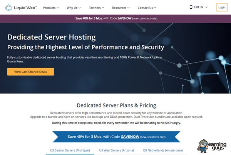Open the Products menu
231x155 pixels.
51,8
